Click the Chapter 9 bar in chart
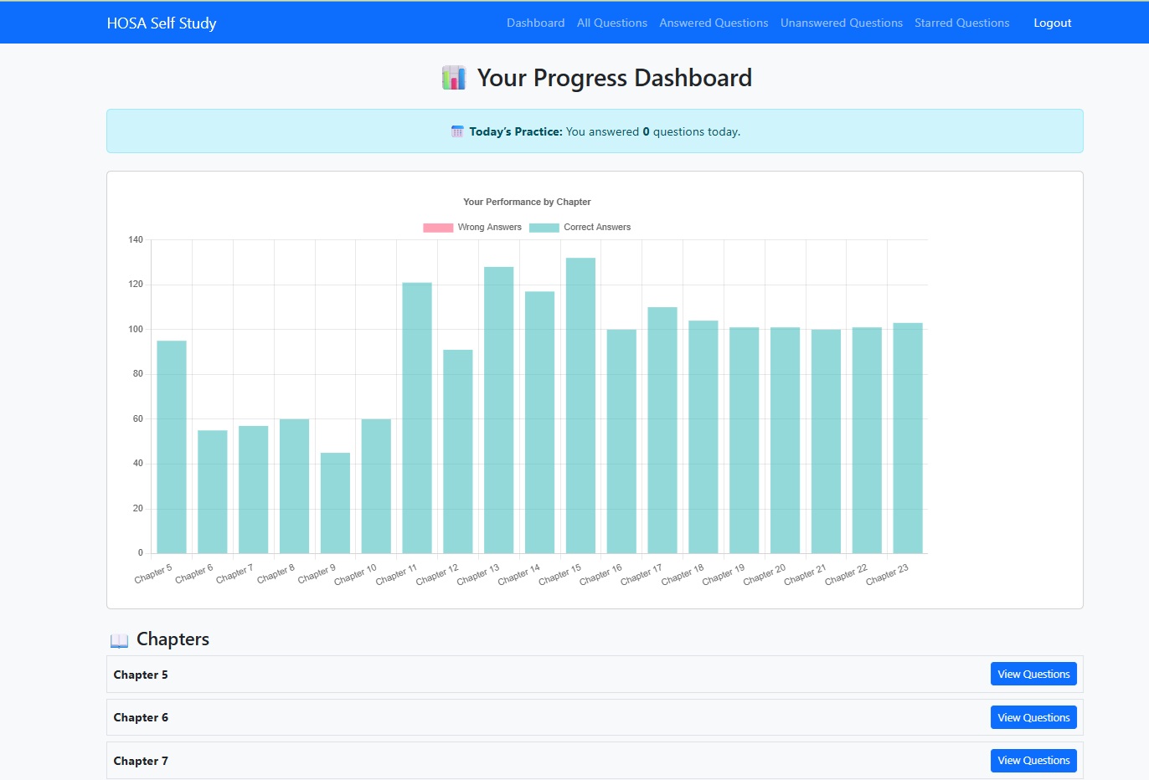1149x780 pixels. coord(335,502)
